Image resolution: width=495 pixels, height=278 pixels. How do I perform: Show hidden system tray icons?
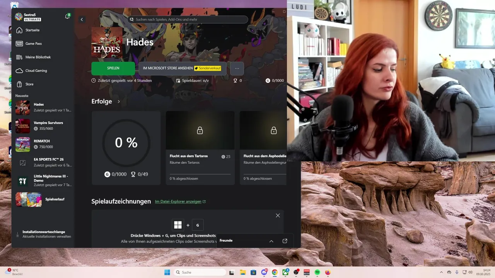(441, 272)
